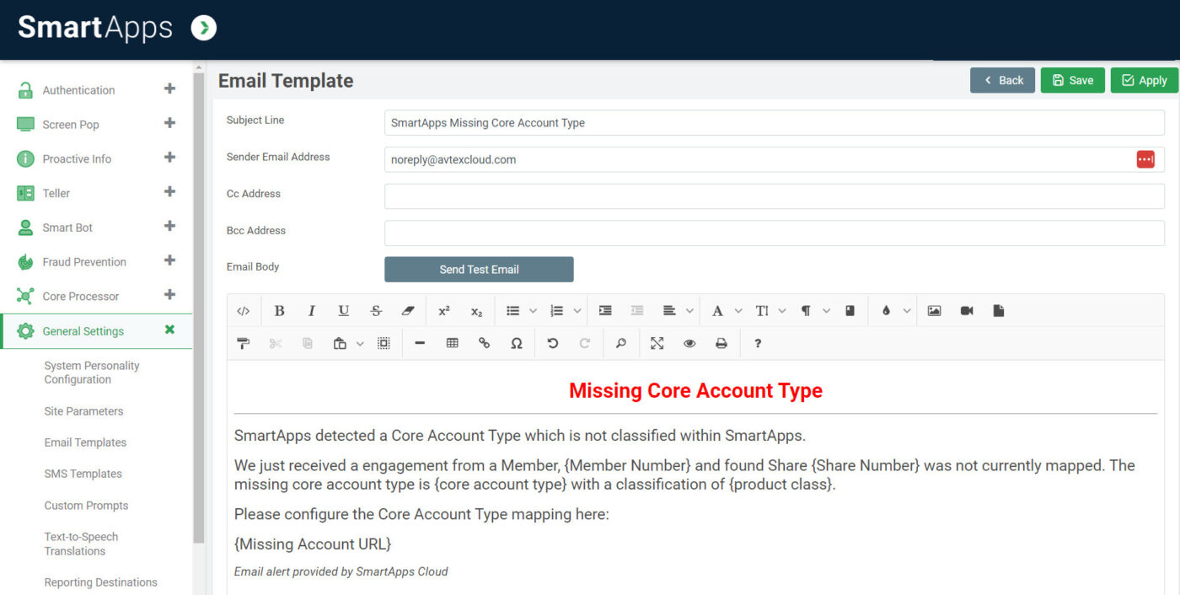Open Text-to-Speech Translations page
1180x595 pixels.
pyautogui.click(x=81, y=544)
